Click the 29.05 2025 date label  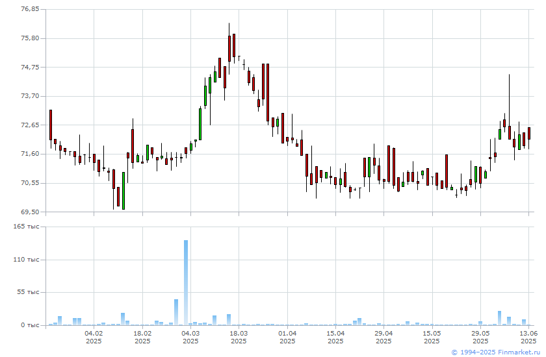click(480, 337)
